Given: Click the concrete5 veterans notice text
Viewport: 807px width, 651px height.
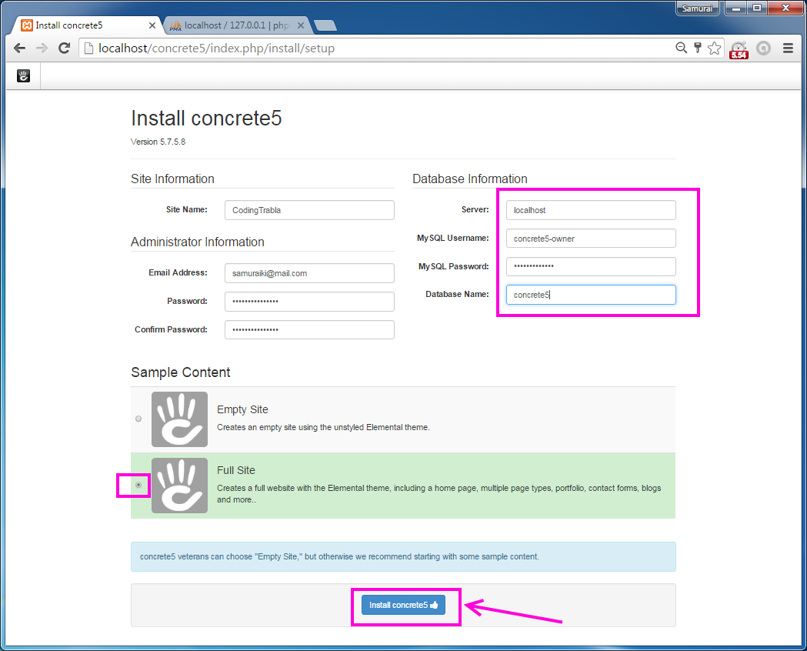Looking at the screenshot, I should coord(340,557).
